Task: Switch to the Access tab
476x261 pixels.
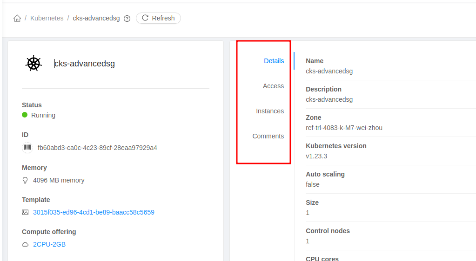Action: click(x=273, y=86)
